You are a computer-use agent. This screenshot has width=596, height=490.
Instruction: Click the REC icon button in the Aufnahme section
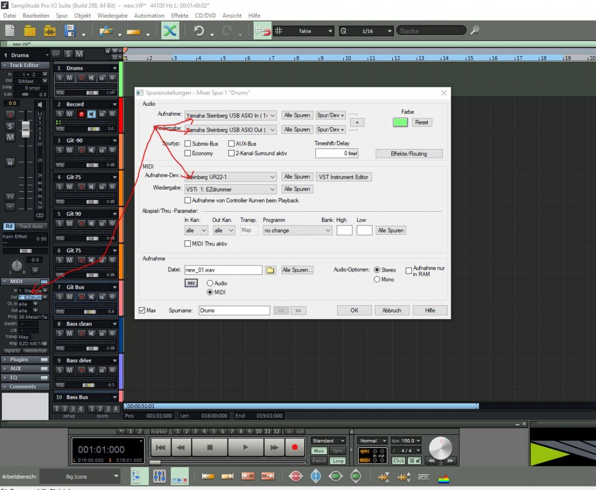[x=191, y=283]
